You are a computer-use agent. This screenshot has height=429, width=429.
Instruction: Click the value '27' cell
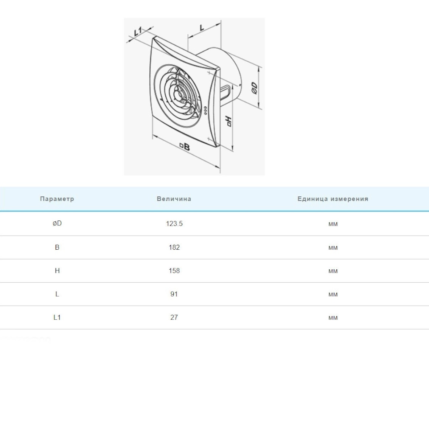(174, 317)
